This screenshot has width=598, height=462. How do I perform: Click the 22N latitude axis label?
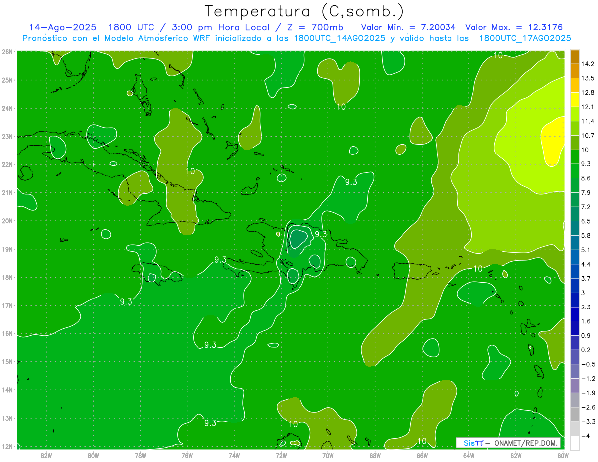coord(7,164)
